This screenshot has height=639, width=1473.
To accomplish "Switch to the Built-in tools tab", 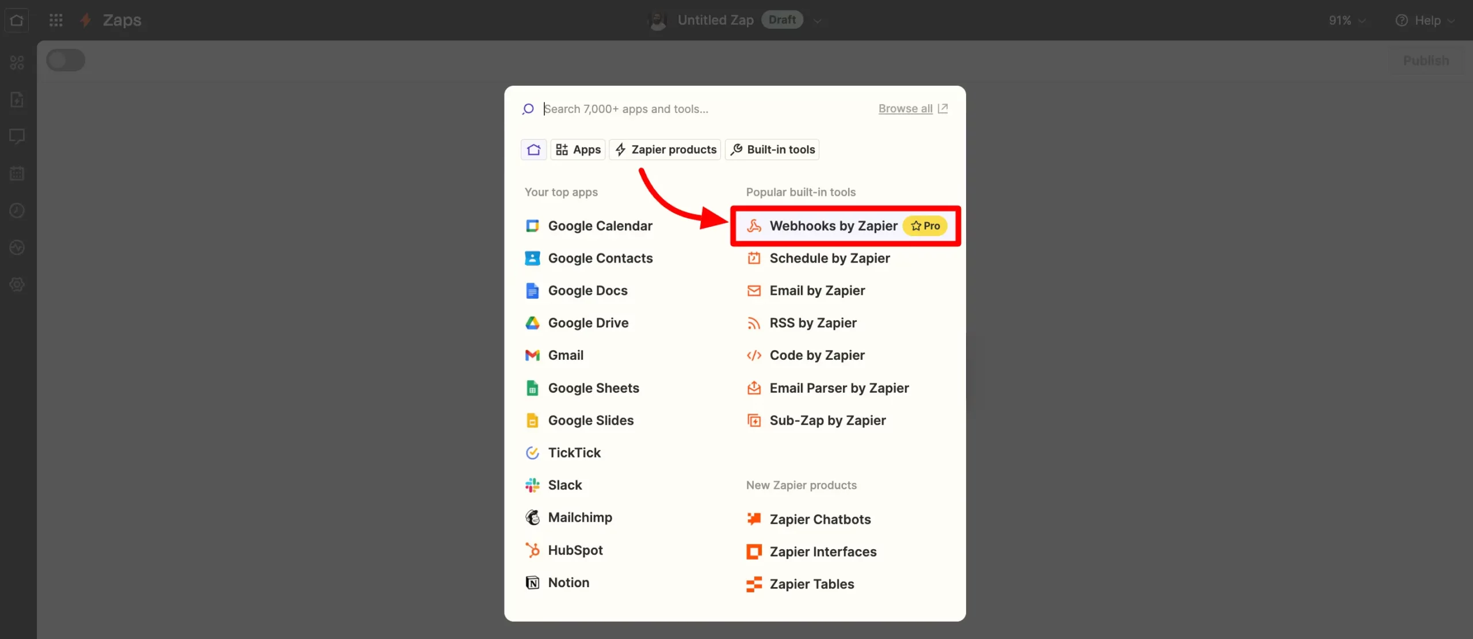I will pos(772,150).
